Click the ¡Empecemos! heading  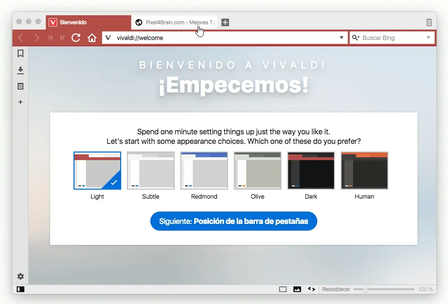point(234,85)
